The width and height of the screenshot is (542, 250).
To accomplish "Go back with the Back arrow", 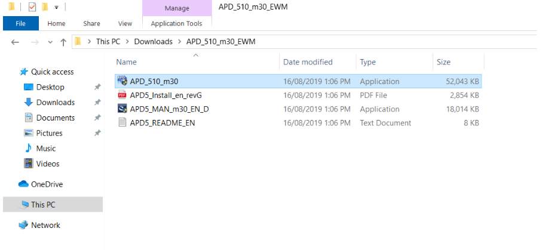I will tap(15, 42).
